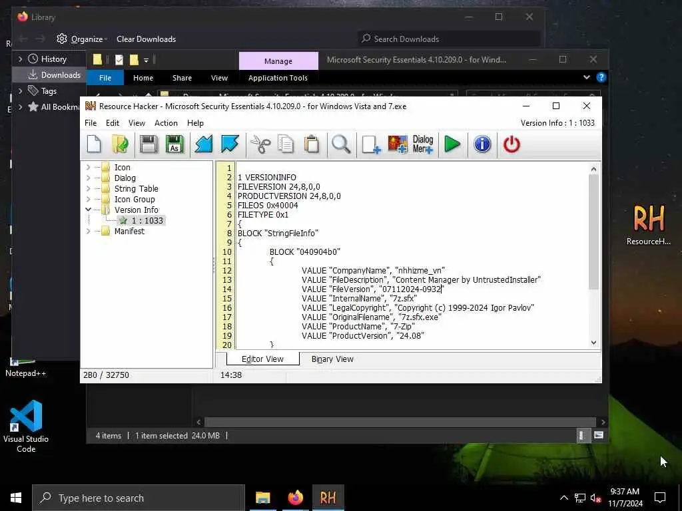
Task: Open the notification center icon
Action: [660, 498]
